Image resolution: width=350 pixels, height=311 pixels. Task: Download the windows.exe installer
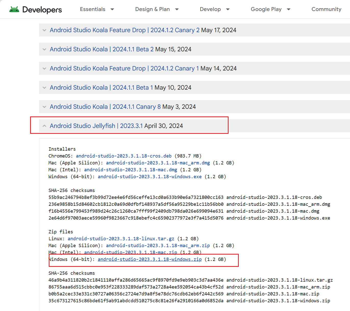(150, 177)
